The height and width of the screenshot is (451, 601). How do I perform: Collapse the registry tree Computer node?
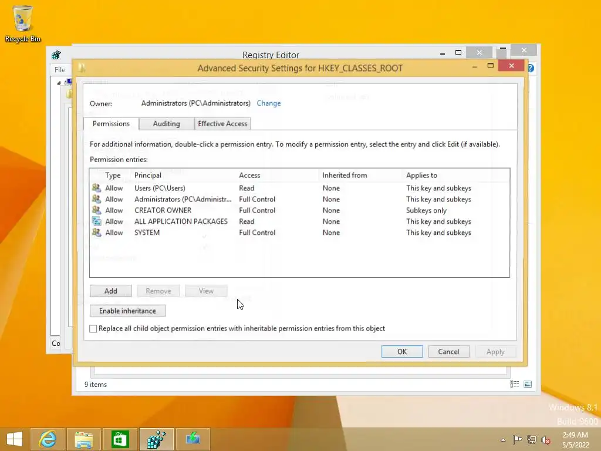tap(59, 82)
